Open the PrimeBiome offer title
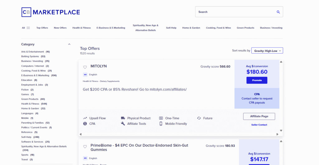This screenshot has width=319, height=165. click(x=139, y=148)
